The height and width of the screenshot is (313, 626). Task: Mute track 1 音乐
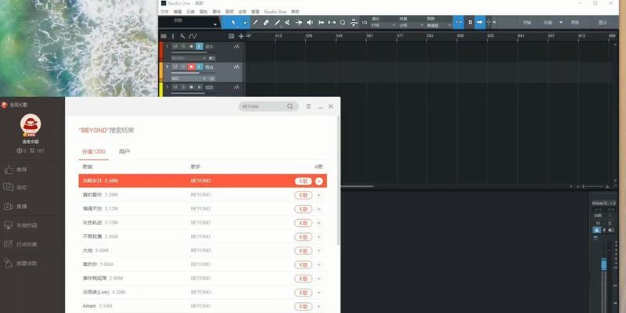coord(174,46)
